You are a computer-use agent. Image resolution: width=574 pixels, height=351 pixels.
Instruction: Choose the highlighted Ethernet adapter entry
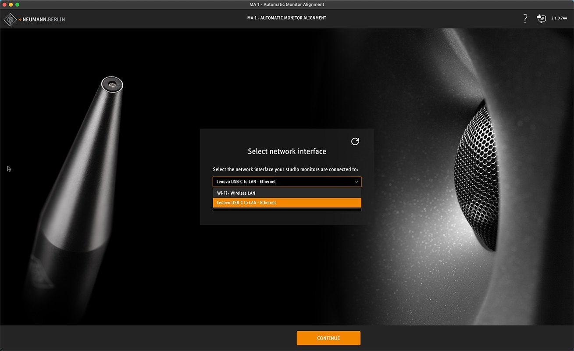(286, 203)
